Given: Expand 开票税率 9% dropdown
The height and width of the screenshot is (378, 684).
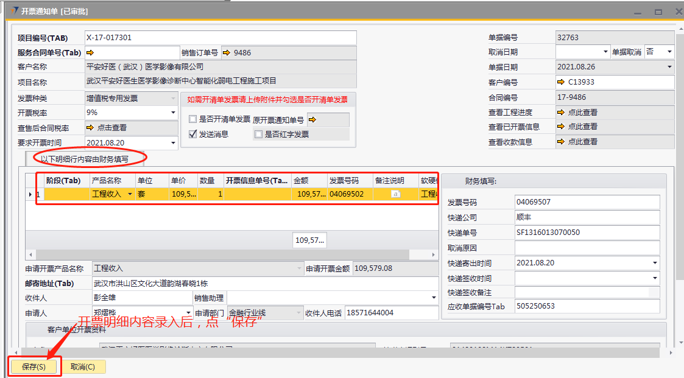Looking at the screenshot, I should (173, 113).
